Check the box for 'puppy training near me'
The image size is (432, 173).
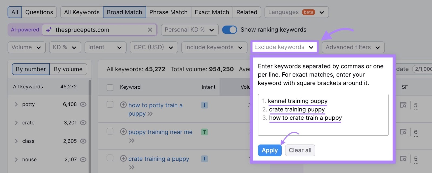pos(110,131)
